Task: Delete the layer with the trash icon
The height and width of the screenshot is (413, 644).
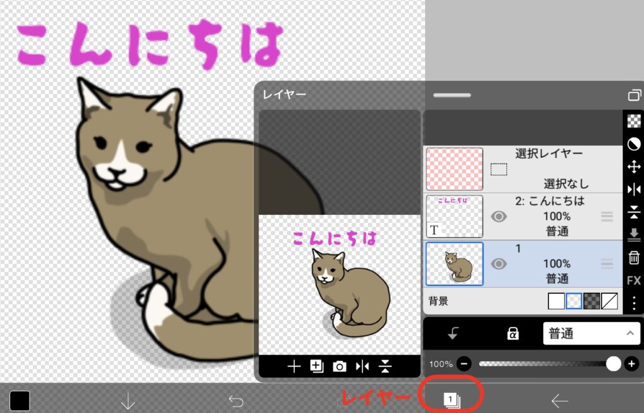Action: [x=634, y=258]
